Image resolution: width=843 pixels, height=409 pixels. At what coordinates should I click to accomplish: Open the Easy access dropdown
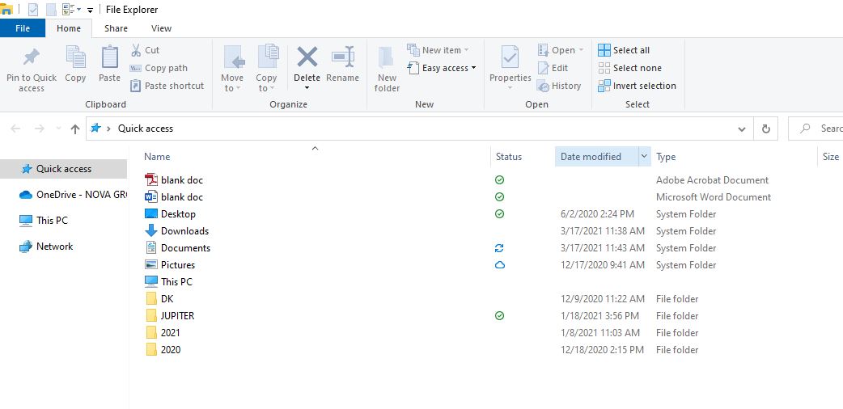click(x=442, y=68)
